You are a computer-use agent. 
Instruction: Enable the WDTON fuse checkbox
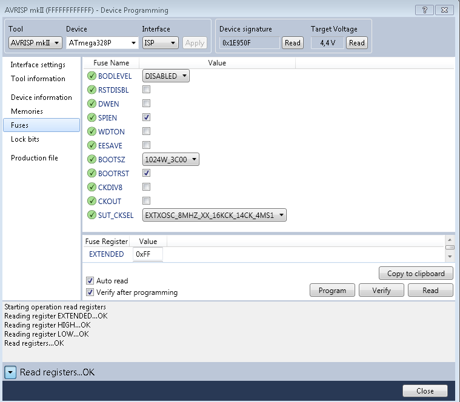(146, 131)
